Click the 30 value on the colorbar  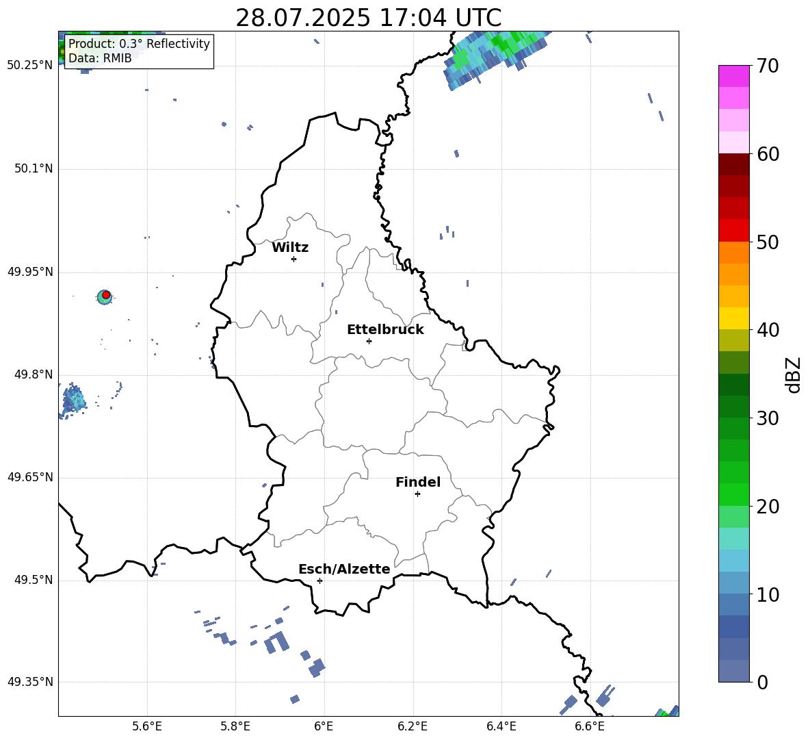[x=768, y=418]
